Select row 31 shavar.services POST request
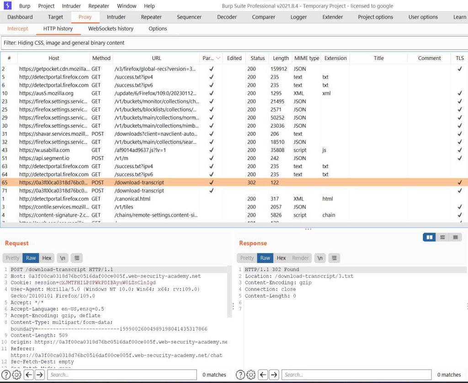Viewport: 468px width, 383px height. (234, 134)
